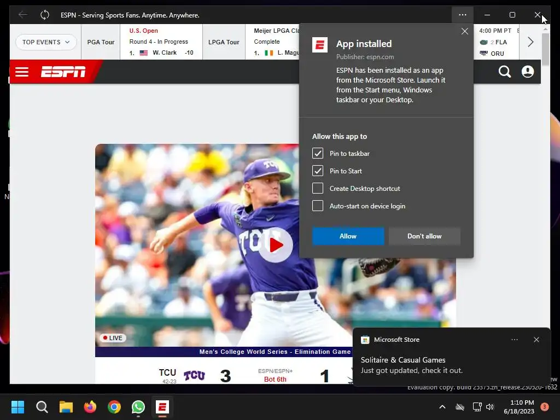Click the network display icon in the system tray

477,407
